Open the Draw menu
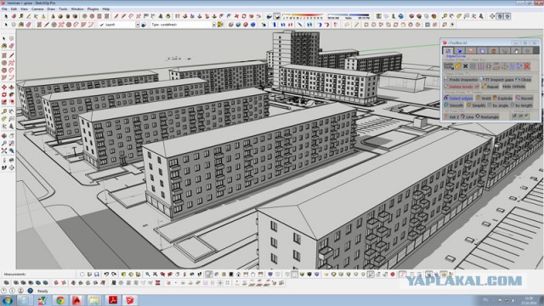 tap(51, 9)
